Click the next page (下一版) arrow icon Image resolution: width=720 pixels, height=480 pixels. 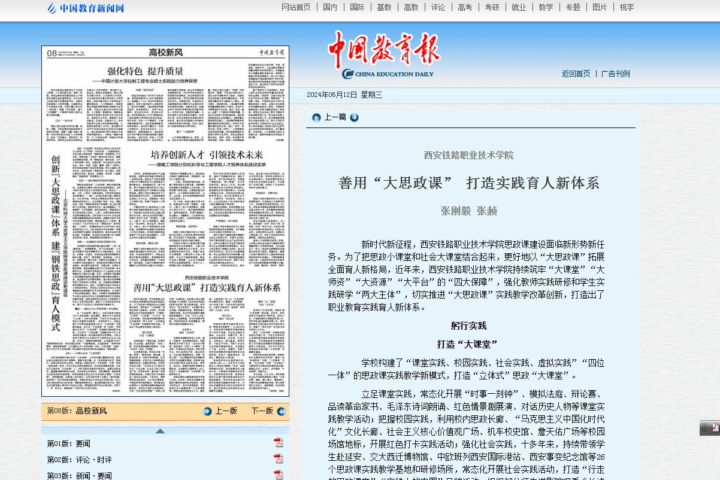tap(281, 411)
